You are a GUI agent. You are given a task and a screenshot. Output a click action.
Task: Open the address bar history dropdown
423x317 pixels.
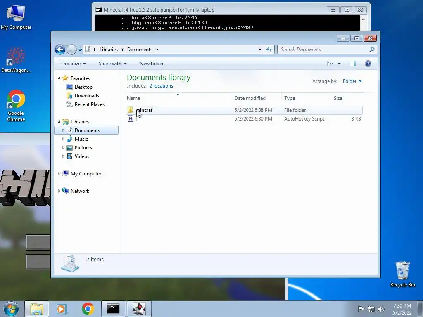click(260, 50)
